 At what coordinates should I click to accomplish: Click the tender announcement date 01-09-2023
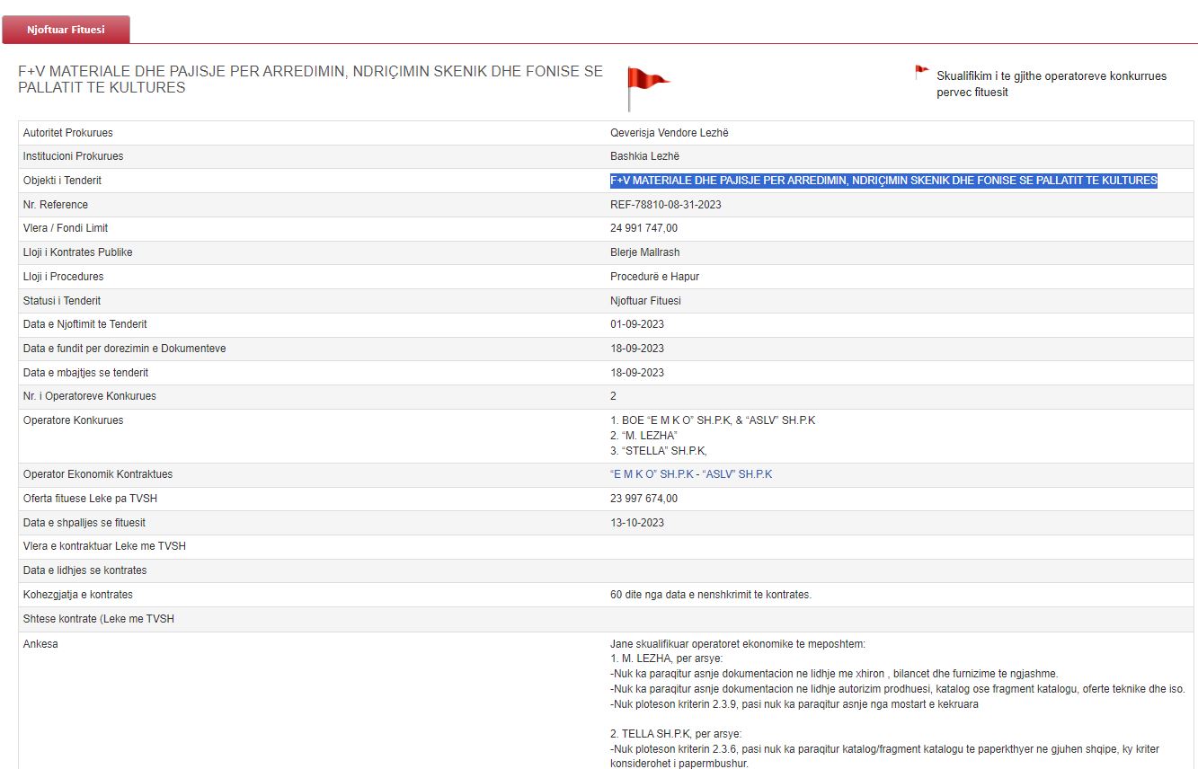pyautogui.click(x=636, y=324)
